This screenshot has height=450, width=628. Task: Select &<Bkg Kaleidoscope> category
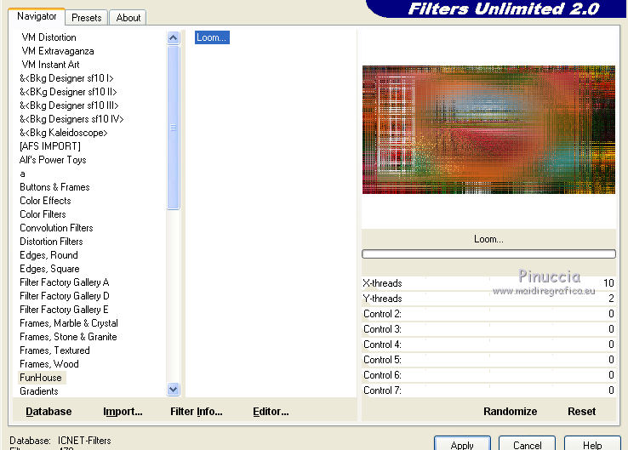coord(63,133)
